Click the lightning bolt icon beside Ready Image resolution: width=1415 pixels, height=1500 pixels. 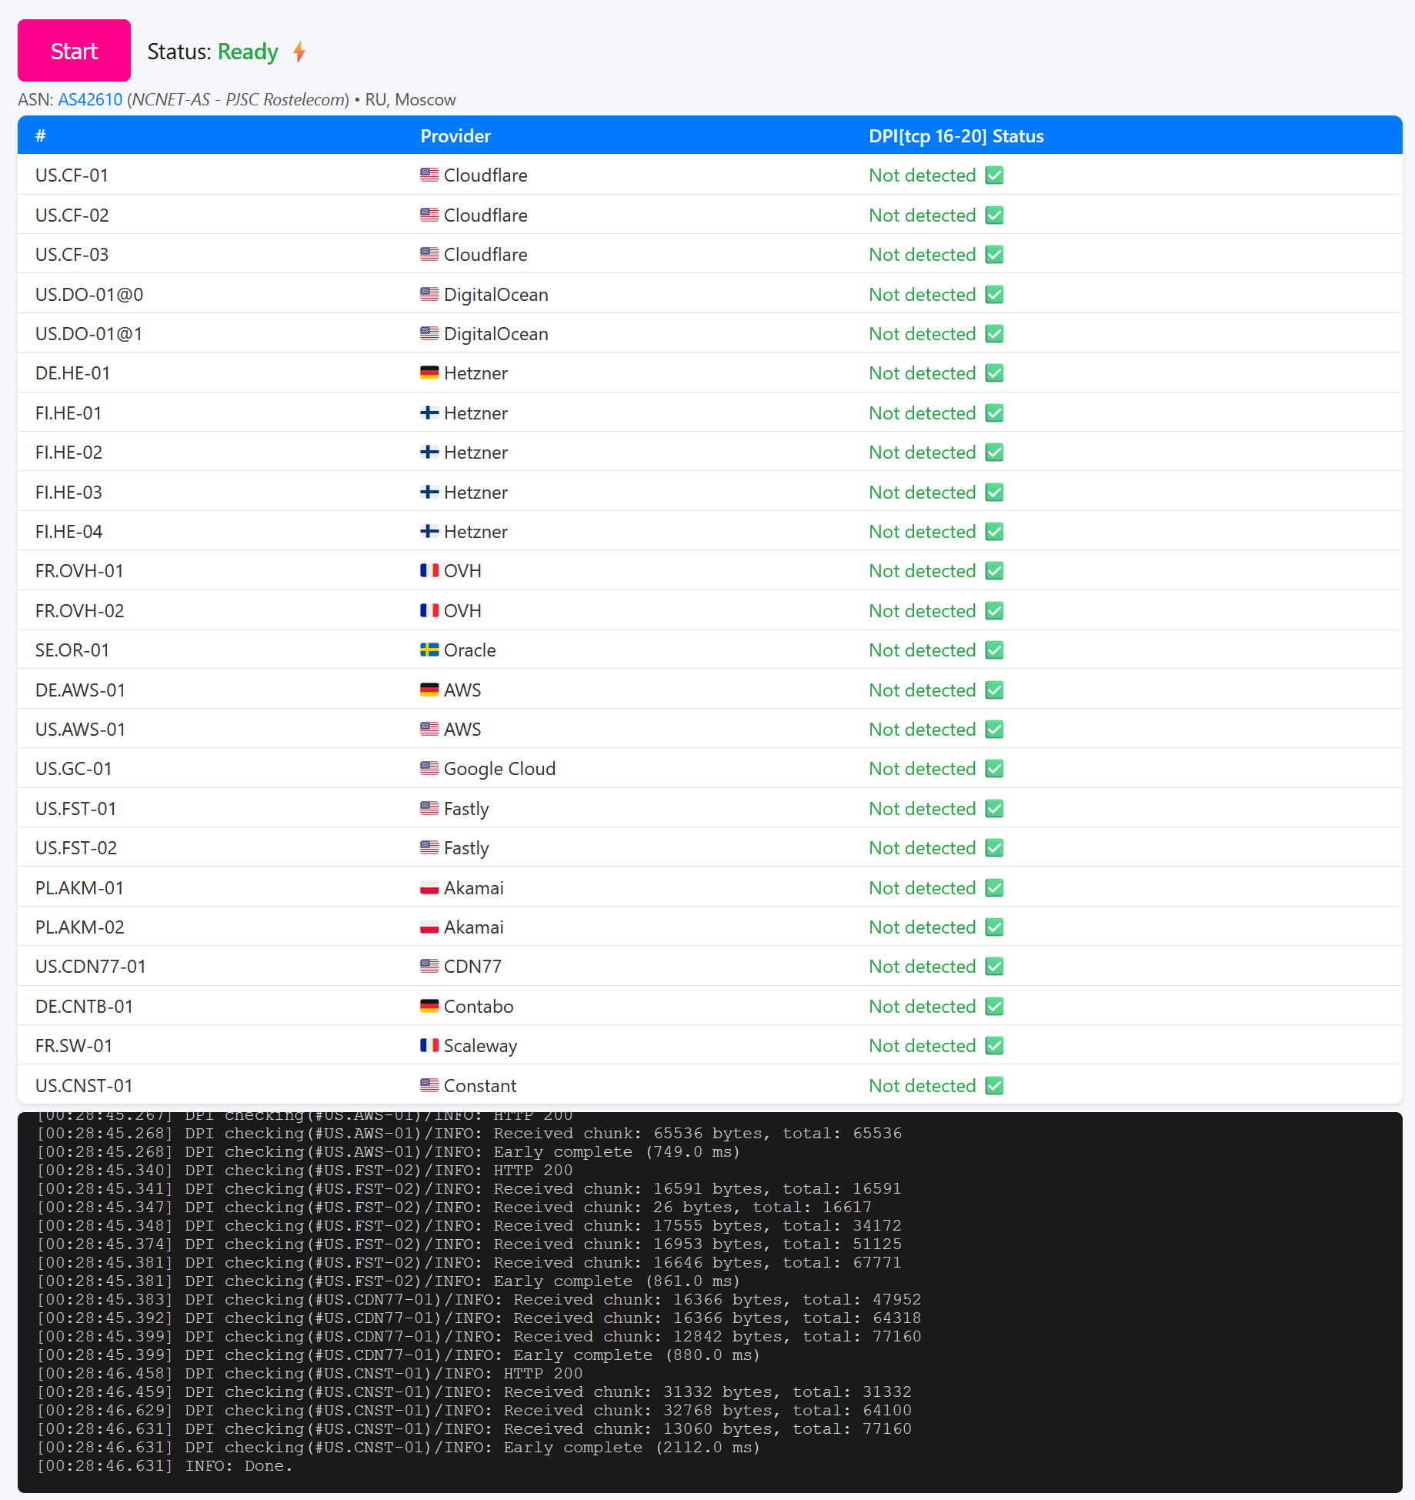pyautogui.click(x=299, y=52)
